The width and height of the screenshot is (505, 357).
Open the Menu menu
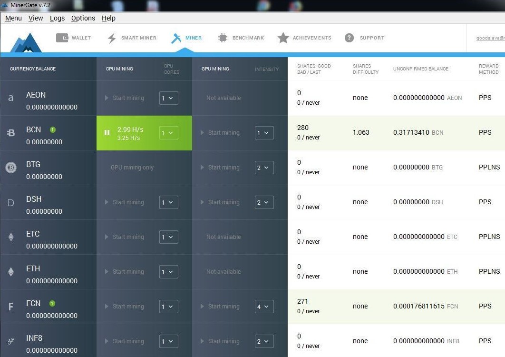point(13,18)
